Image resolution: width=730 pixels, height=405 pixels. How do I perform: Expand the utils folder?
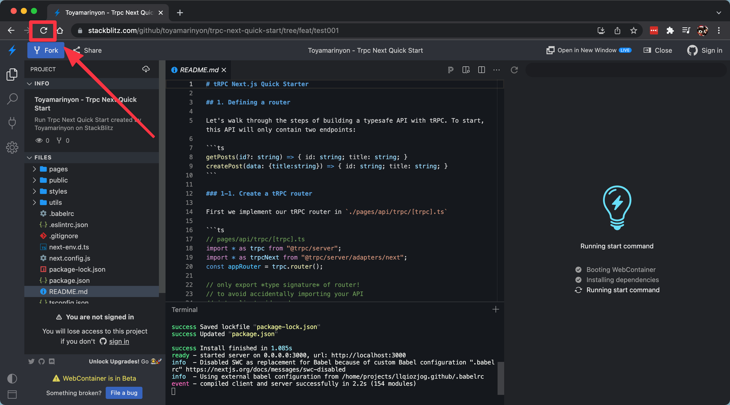[34, 202]
